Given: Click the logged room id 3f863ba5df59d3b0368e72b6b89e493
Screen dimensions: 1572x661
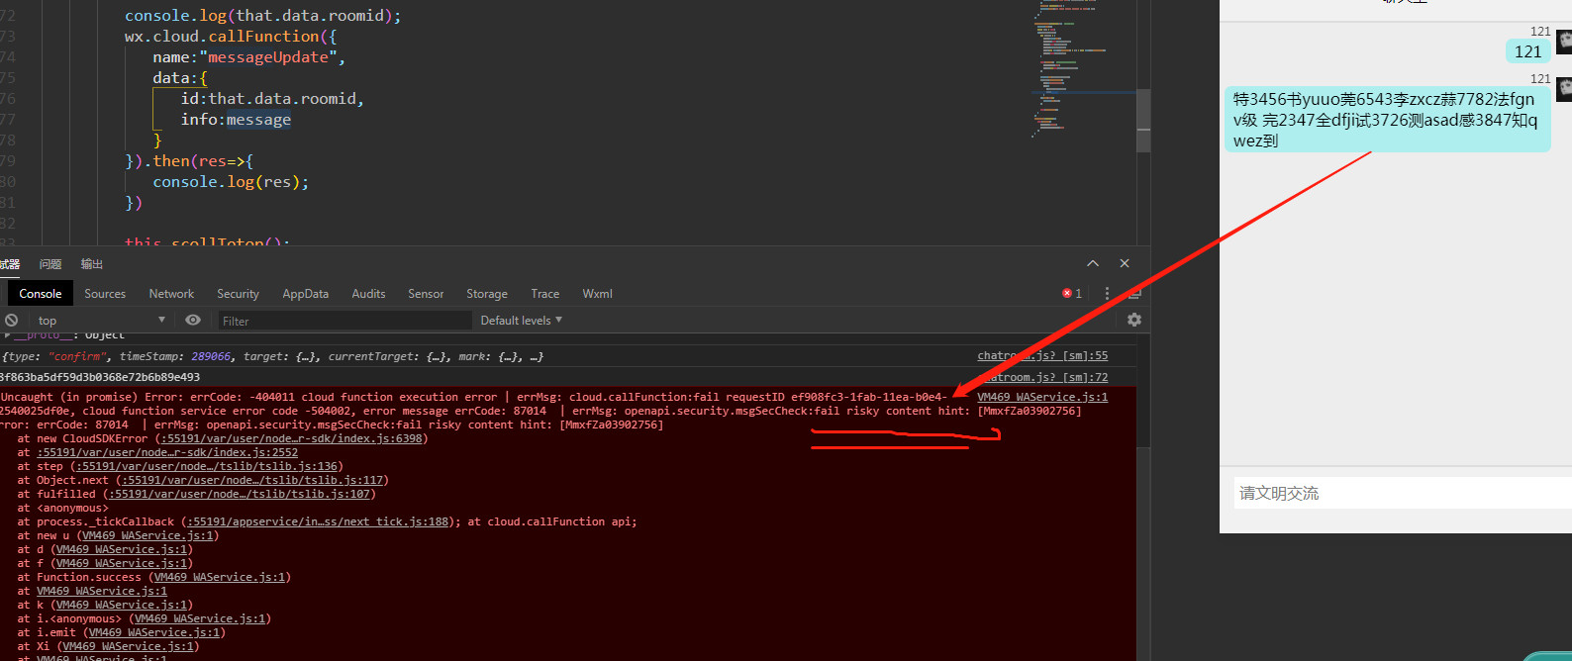Looking at the screenshot, I should pos(100,377).
